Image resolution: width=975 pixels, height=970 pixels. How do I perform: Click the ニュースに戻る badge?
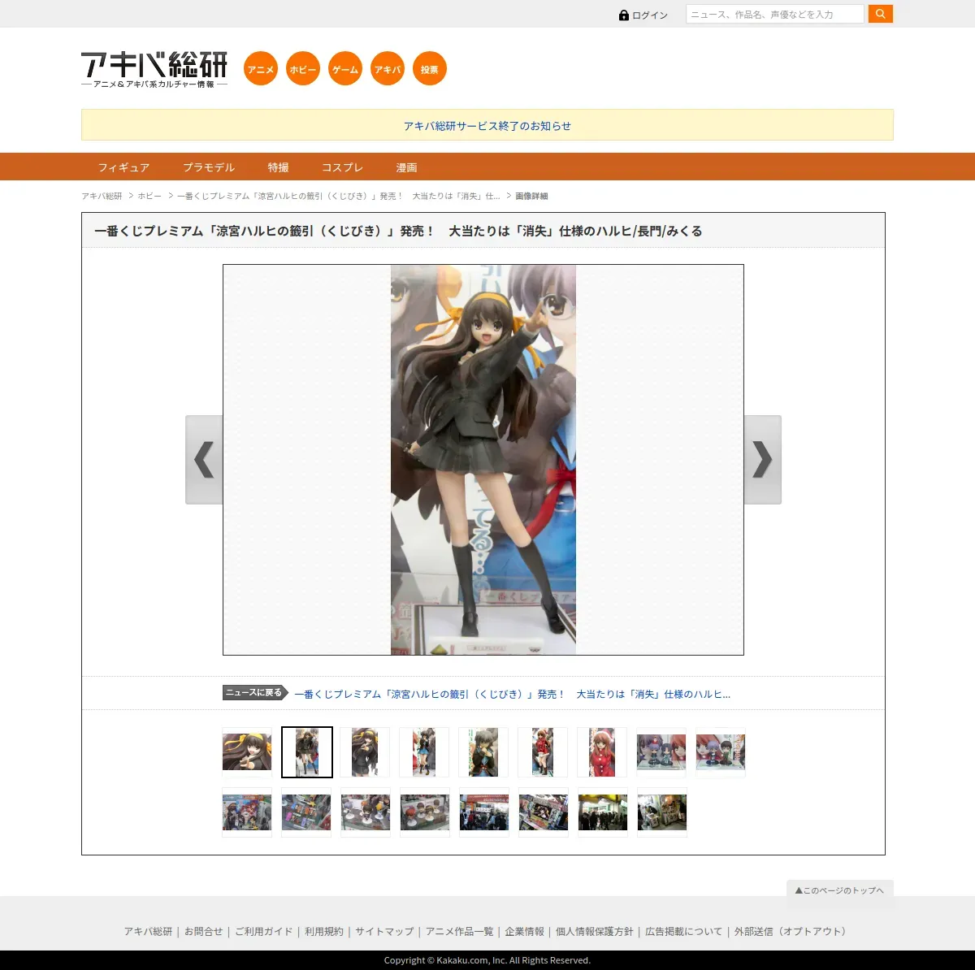pyautogui.click(x=255, y=693)
